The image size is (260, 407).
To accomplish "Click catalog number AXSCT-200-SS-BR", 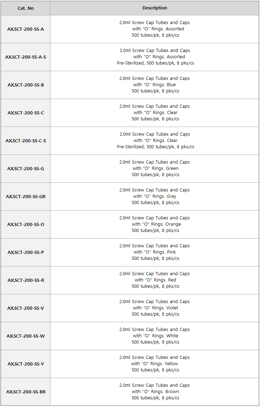I will (x=26, y=392).
